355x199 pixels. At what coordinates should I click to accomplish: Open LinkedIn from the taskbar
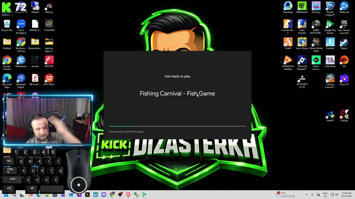[x=95, y=195]
